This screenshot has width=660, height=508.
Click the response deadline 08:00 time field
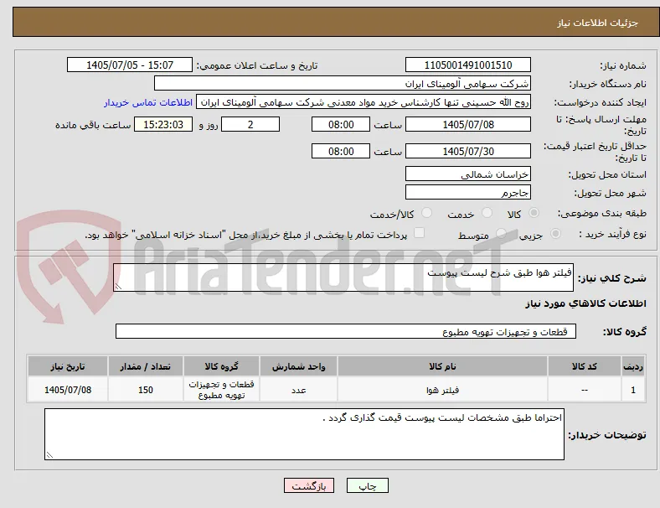341,125
